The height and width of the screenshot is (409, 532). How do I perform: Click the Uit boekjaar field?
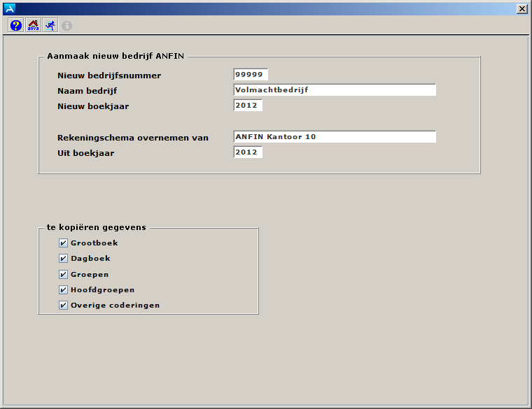[x=248, y=152]
